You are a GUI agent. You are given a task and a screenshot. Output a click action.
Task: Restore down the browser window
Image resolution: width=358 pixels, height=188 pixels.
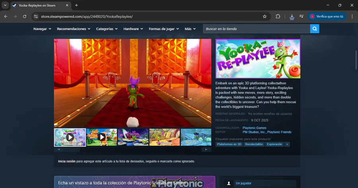point(340,5)
